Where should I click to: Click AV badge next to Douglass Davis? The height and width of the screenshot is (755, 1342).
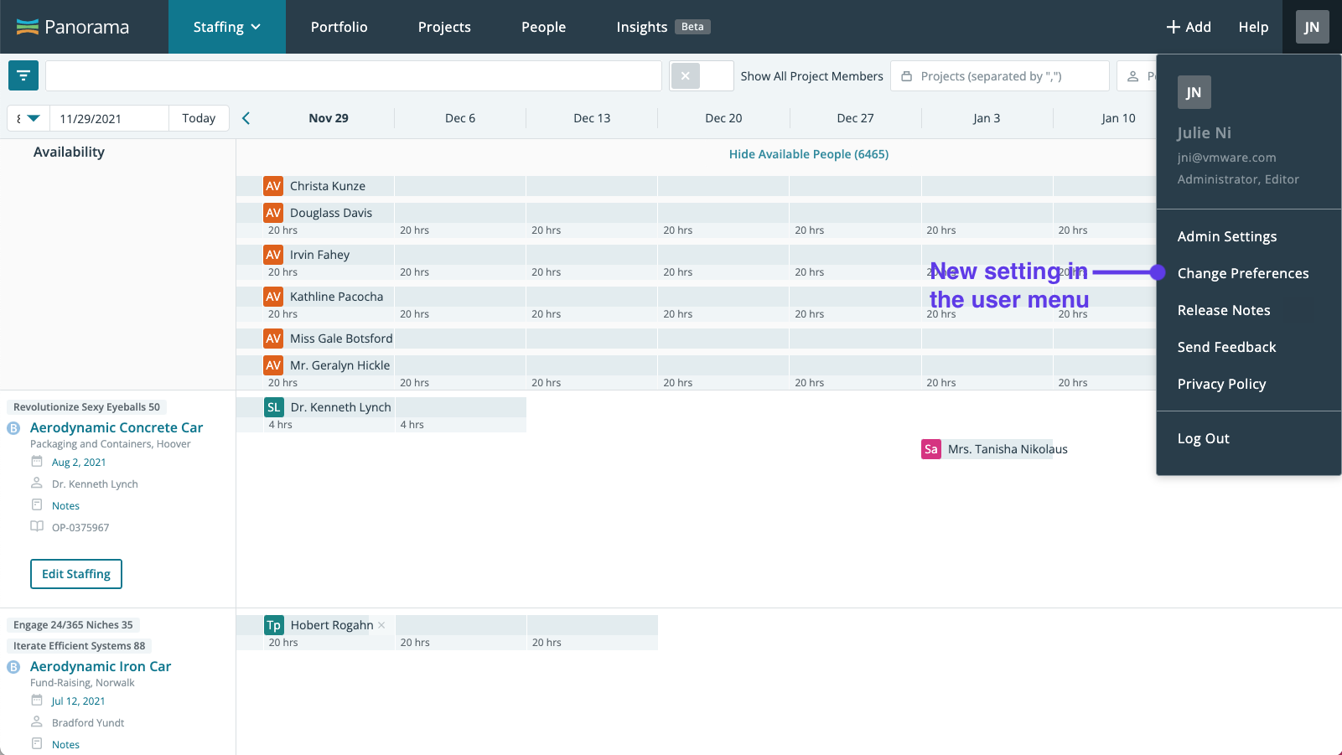tap(273, 213)
